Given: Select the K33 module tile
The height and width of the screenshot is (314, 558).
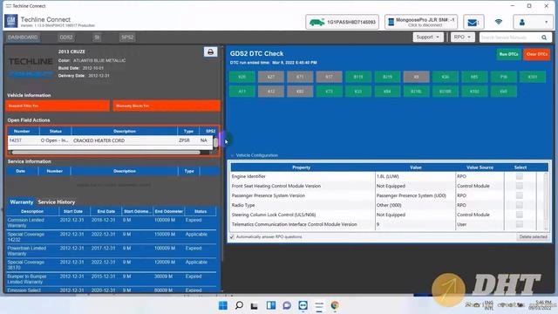Looking at the screenshot, I should coord(358,92).
